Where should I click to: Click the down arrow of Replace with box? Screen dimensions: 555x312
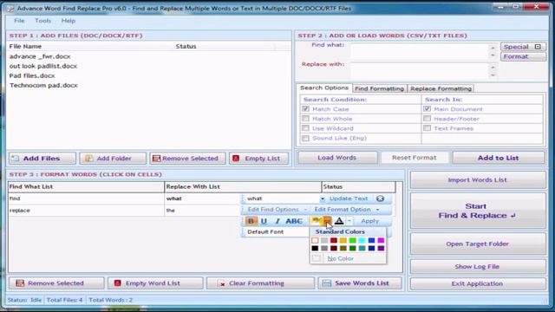coord(493,75)
